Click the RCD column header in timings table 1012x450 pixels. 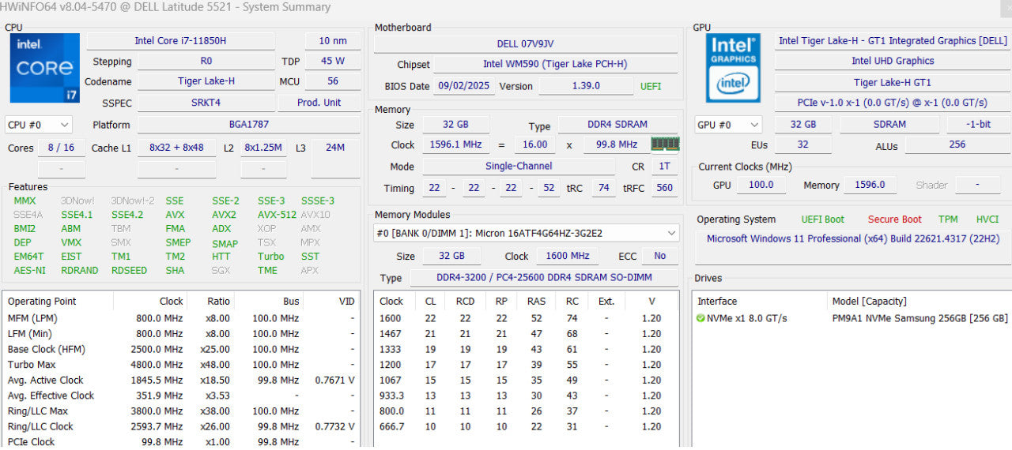pyautogui.click(x=465, y=301)
